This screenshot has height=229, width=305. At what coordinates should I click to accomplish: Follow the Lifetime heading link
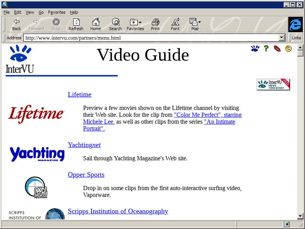(80, 94)
